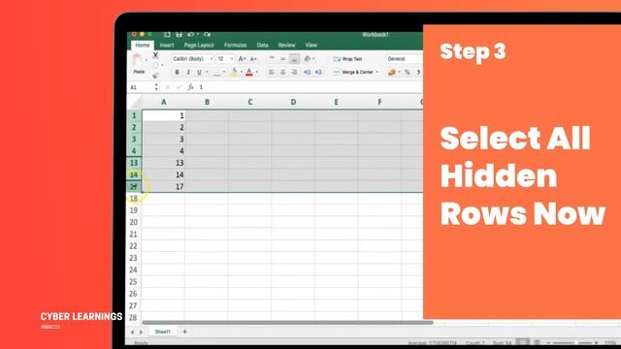Click the increase indent icon

coord(318,72)
